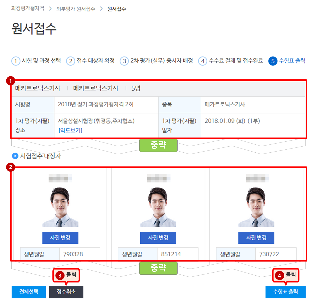This screenshot has width=316, height=307.
Task: Go to step 2 접수 대상자 확정
Action: pyautogui.click(x=90, y=61)
